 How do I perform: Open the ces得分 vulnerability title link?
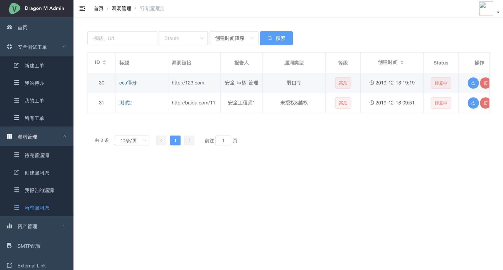coord(128,83)
